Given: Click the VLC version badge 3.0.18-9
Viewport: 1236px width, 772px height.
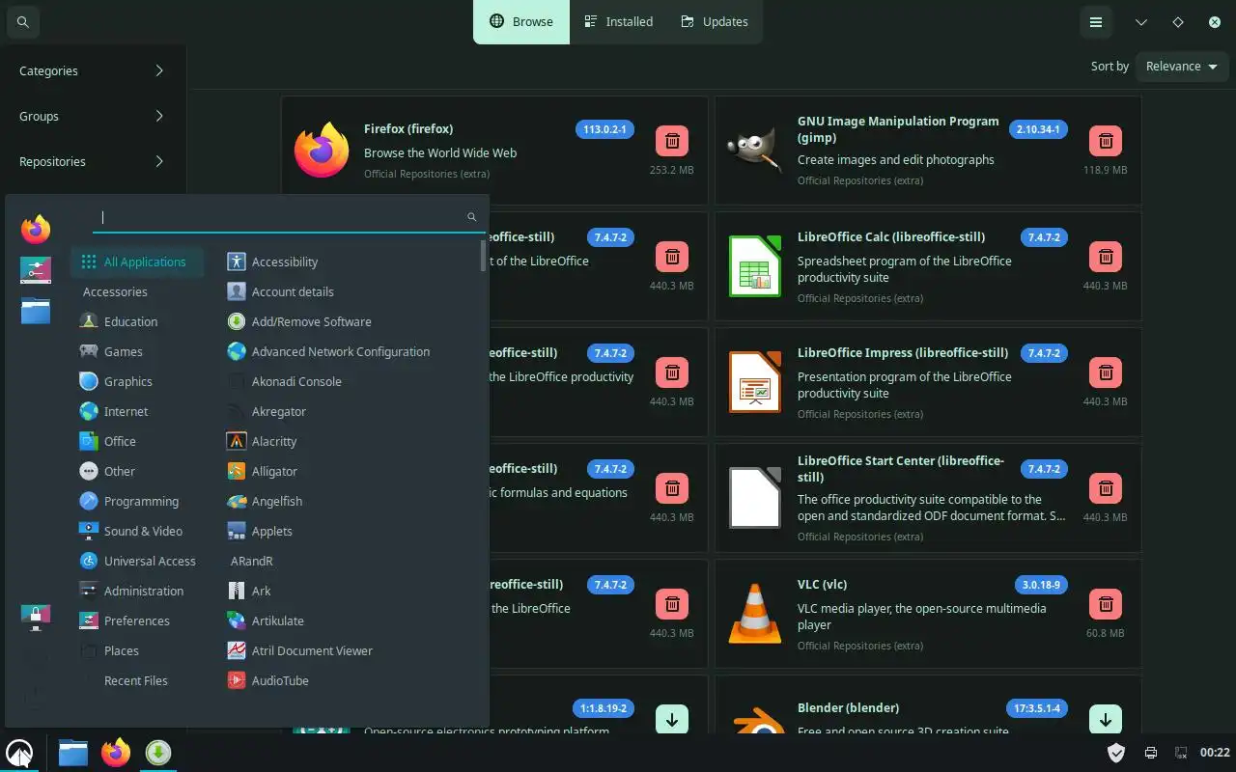Looking at the screenshot, I should [1041, 585].
